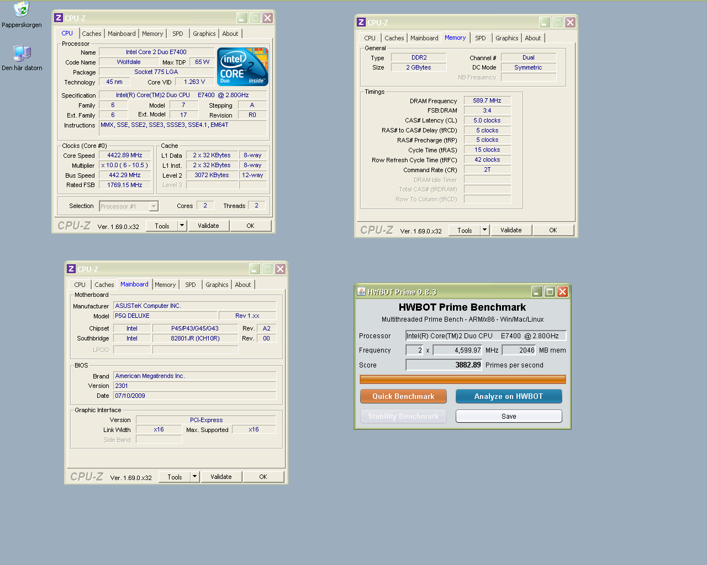
Task: Click the orange benchmark progress bar
Action: point(463,379)
